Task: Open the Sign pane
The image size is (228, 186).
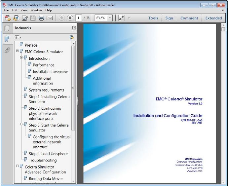Action: tap(169, 18)
